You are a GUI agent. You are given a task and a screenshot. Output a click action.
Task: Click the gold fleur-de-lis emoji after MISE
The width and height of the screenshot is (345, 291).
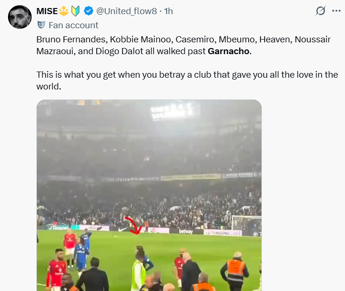pyautogui.click(x=64, y=11)
